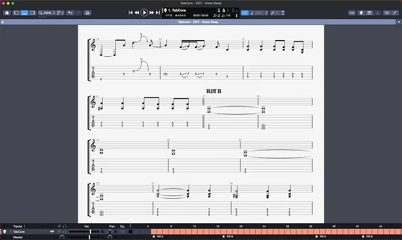The width and height of the screenshot is (402, 240).
Task: Solo the TabCore track with headphones
Action: [x=65, y=232]
